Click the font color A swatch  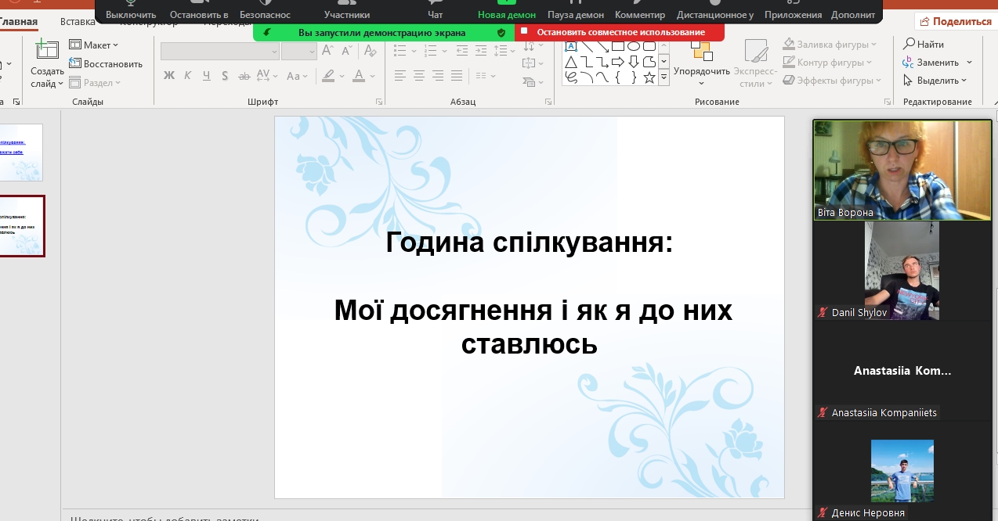coord(358,76)
